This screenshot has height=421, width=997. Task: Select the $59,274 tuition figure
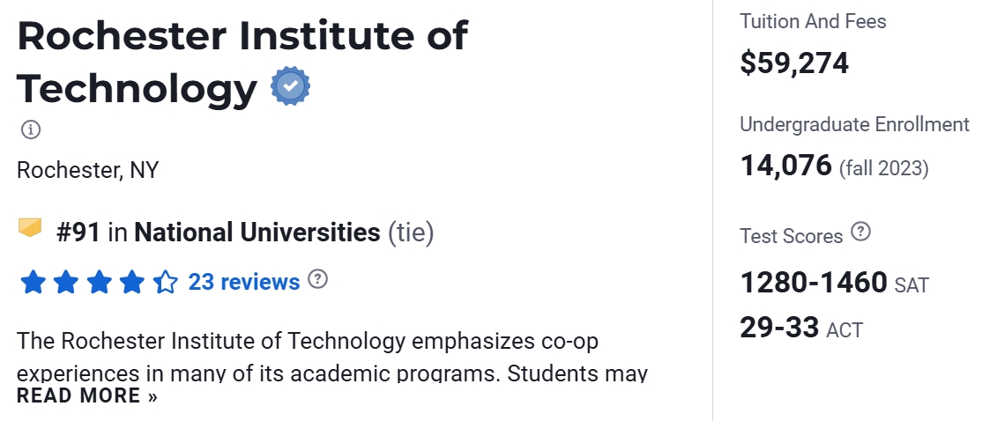click(794, 63)
